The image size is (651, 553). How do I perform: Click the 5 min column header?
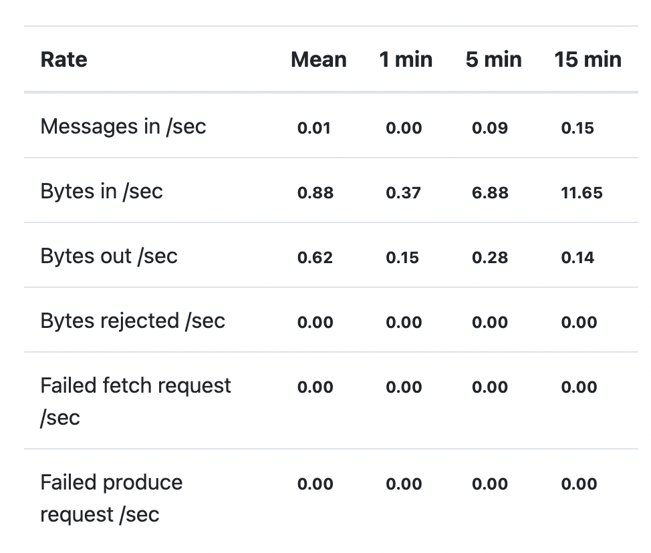click(x=493, y=59)
